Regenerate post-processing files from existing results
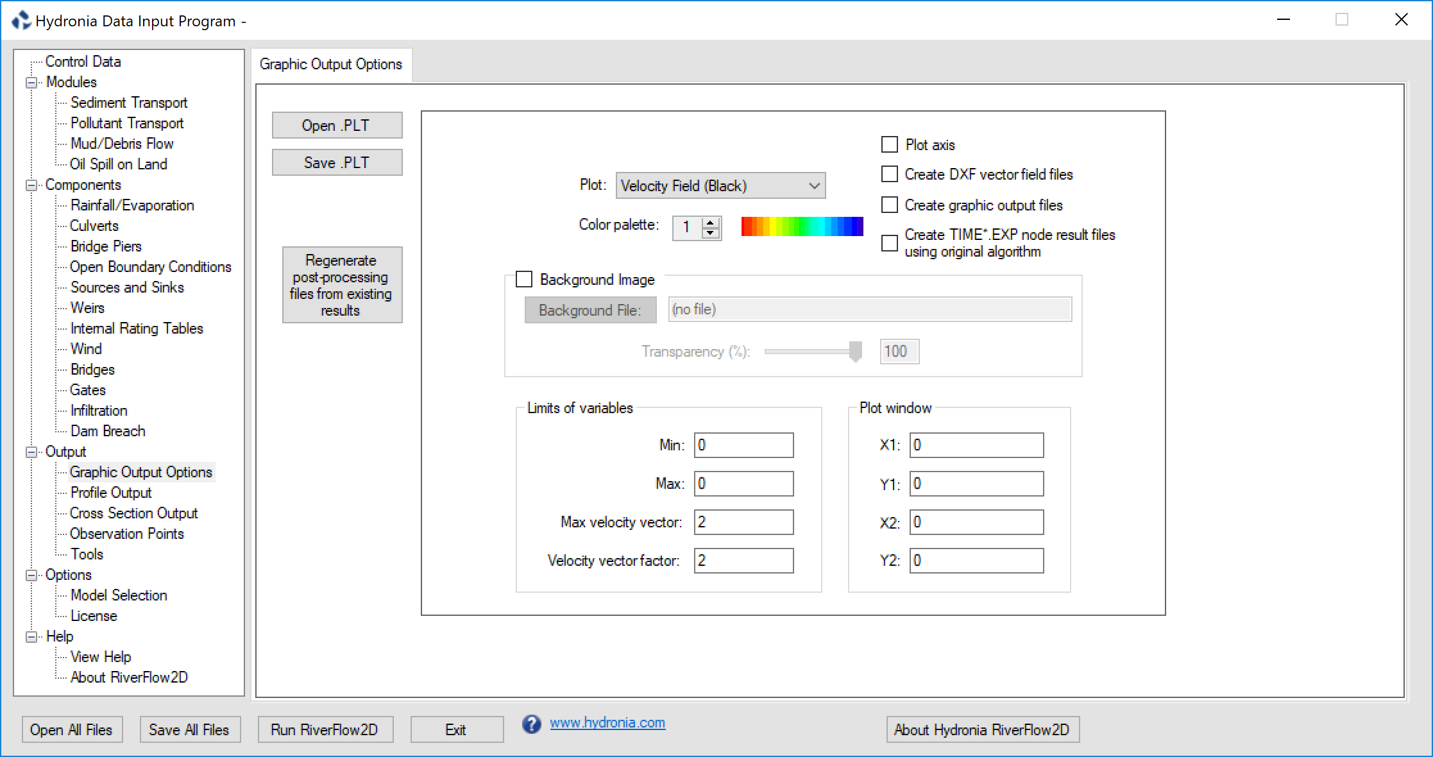 (x=343, y=285)
